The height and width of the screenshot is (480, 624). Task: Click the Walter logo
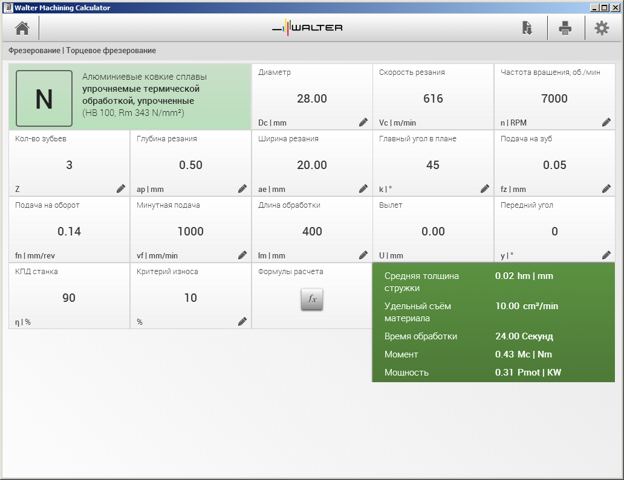click(x=307, y=27)
